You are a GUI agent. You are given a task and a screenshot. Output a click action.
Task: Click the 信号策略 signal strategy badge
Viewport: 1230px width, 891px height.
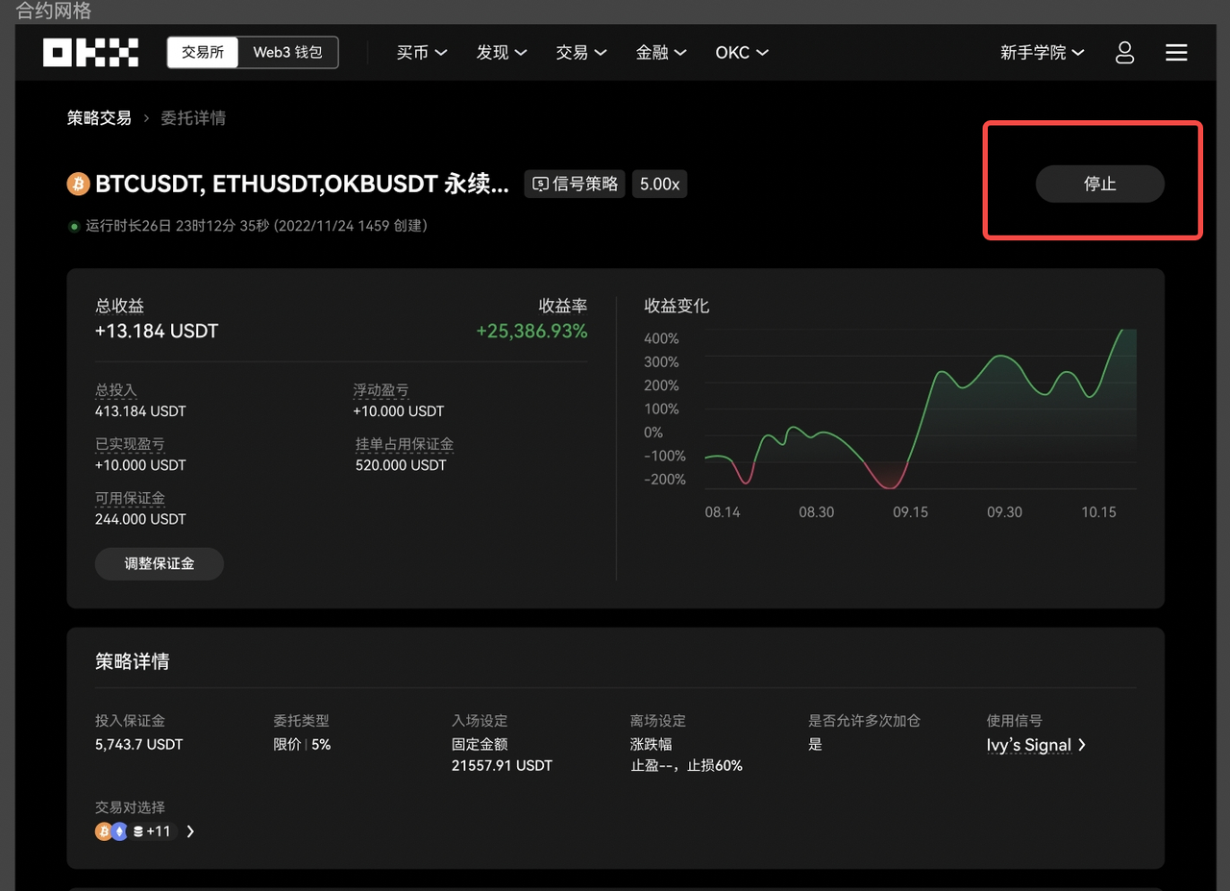coord(574,184)
